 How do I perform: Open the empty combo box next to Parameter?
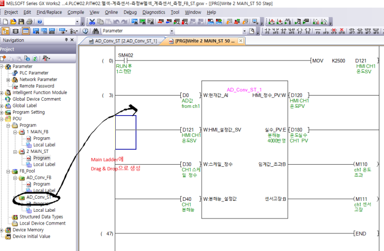pos(244,31)
